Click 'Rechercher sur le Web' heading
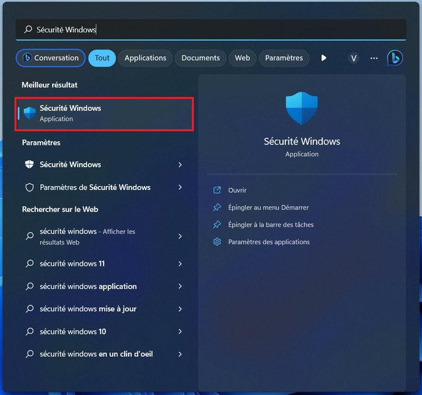The height and width of the screenshot is (395, 422). 60,209
